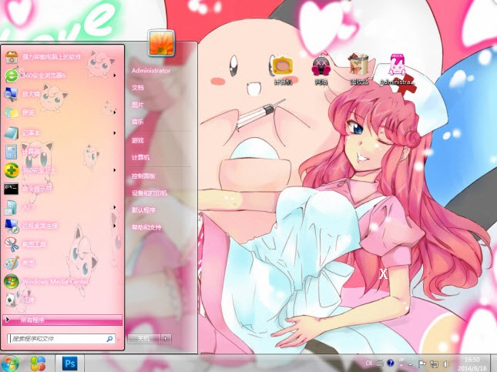This screenshot has height=372, width=497.
Task: Open Control Panel (控制面板)
Action: (x=143, y=176)
